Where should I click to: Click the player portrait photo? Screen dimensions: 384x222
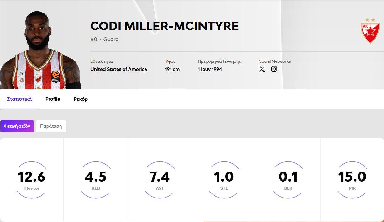pos(40,50)
